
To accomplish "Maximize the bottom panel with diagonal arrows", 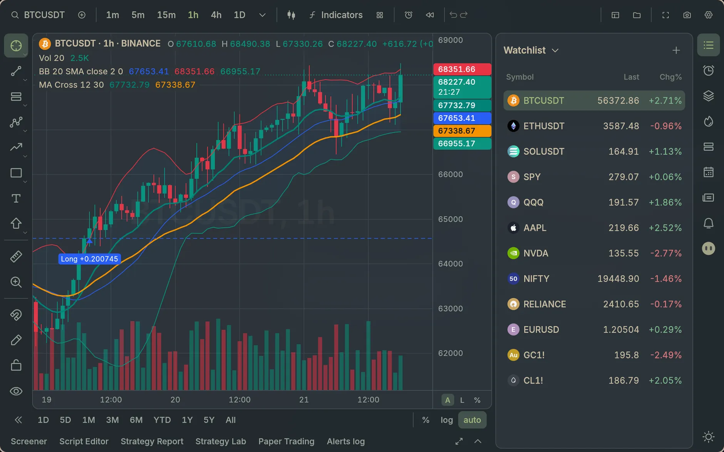I will (x=459, y=441).
